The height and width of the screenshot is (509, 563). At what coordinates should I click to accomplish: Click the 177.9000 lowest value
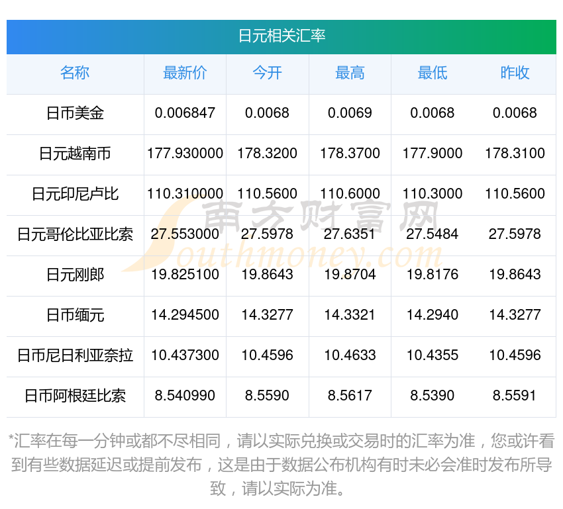point(433,154)
